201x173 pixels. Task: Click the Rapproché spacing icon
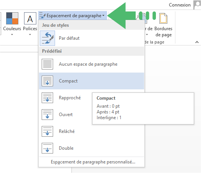[x=47, y=98]
